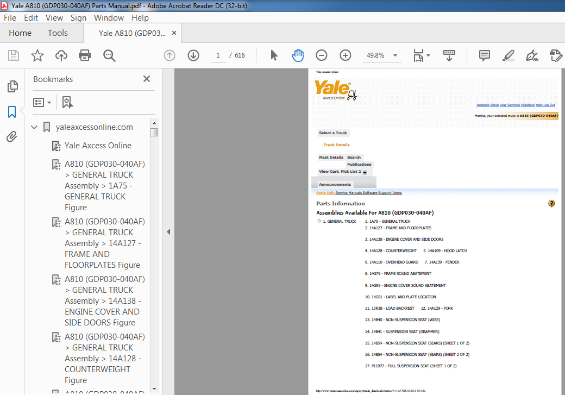Open the Edit menu
This screenshot has height=395, width=565.
31,18
